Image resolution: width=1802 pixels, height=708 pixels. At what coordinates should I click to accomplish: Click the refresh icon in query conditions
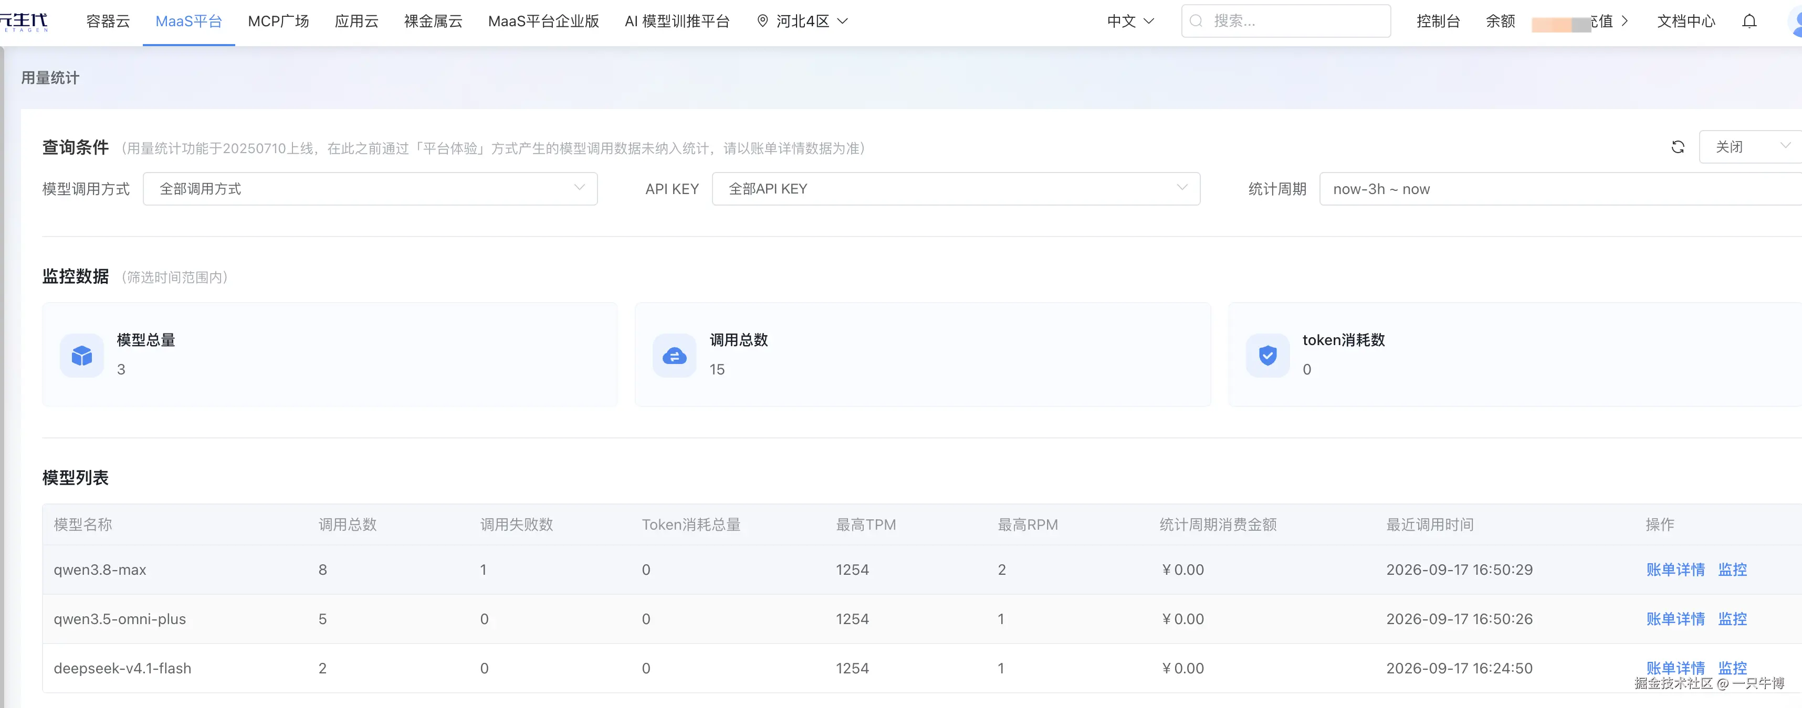1678,147
